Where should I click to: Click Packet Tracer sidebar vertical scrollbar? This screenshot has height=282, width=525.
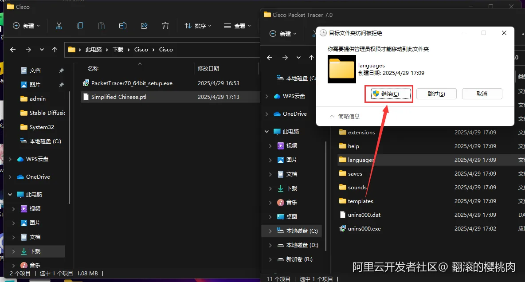coord(326,196)
